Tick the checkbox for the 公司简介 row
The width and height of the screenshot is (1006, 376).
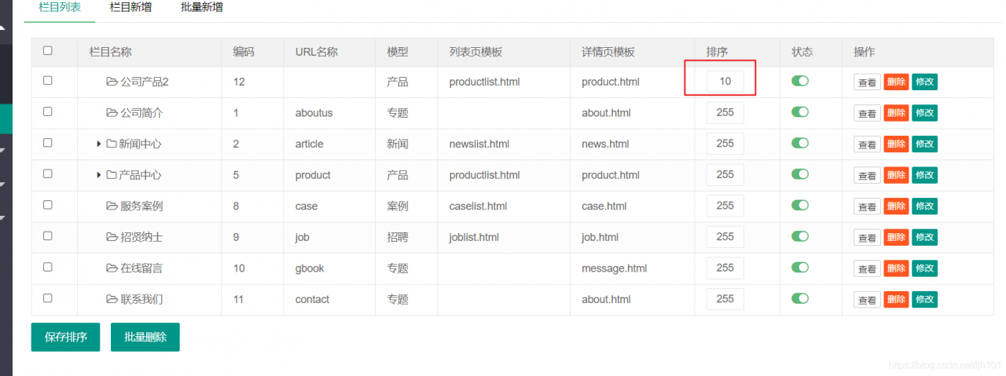47,111
